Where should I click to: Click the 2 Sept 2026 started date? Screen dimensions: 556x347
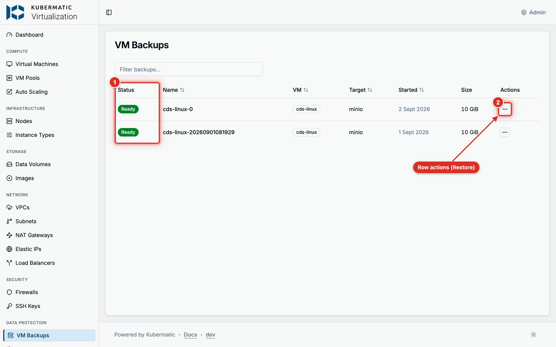[414, 109]
